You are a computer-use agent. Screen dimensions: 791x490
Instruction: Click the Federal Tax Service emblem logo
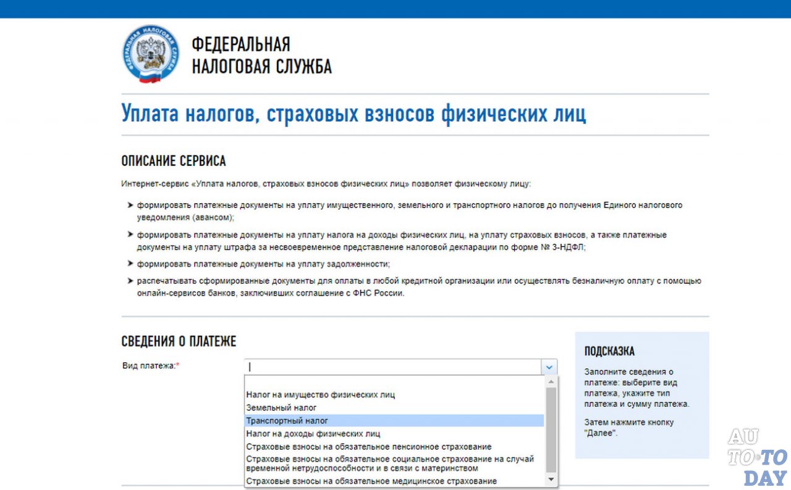151,54
